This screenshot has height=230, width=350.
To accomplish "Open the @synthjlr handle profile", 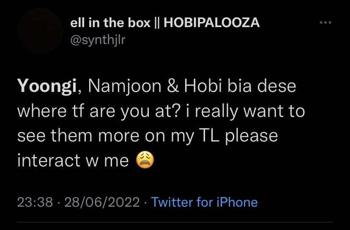I will pos(98,40).
